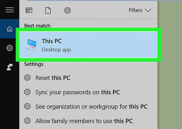The image size is (182, 129).
Task: Click the This PC computer icon
Action: 31,44
